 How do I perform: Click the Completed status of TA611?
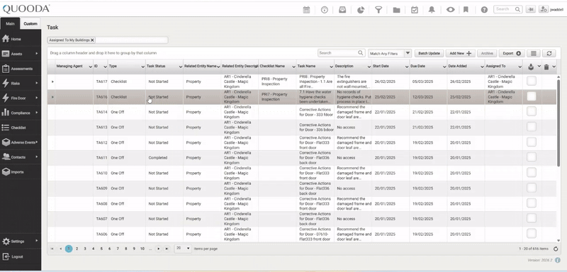(157, 158)
